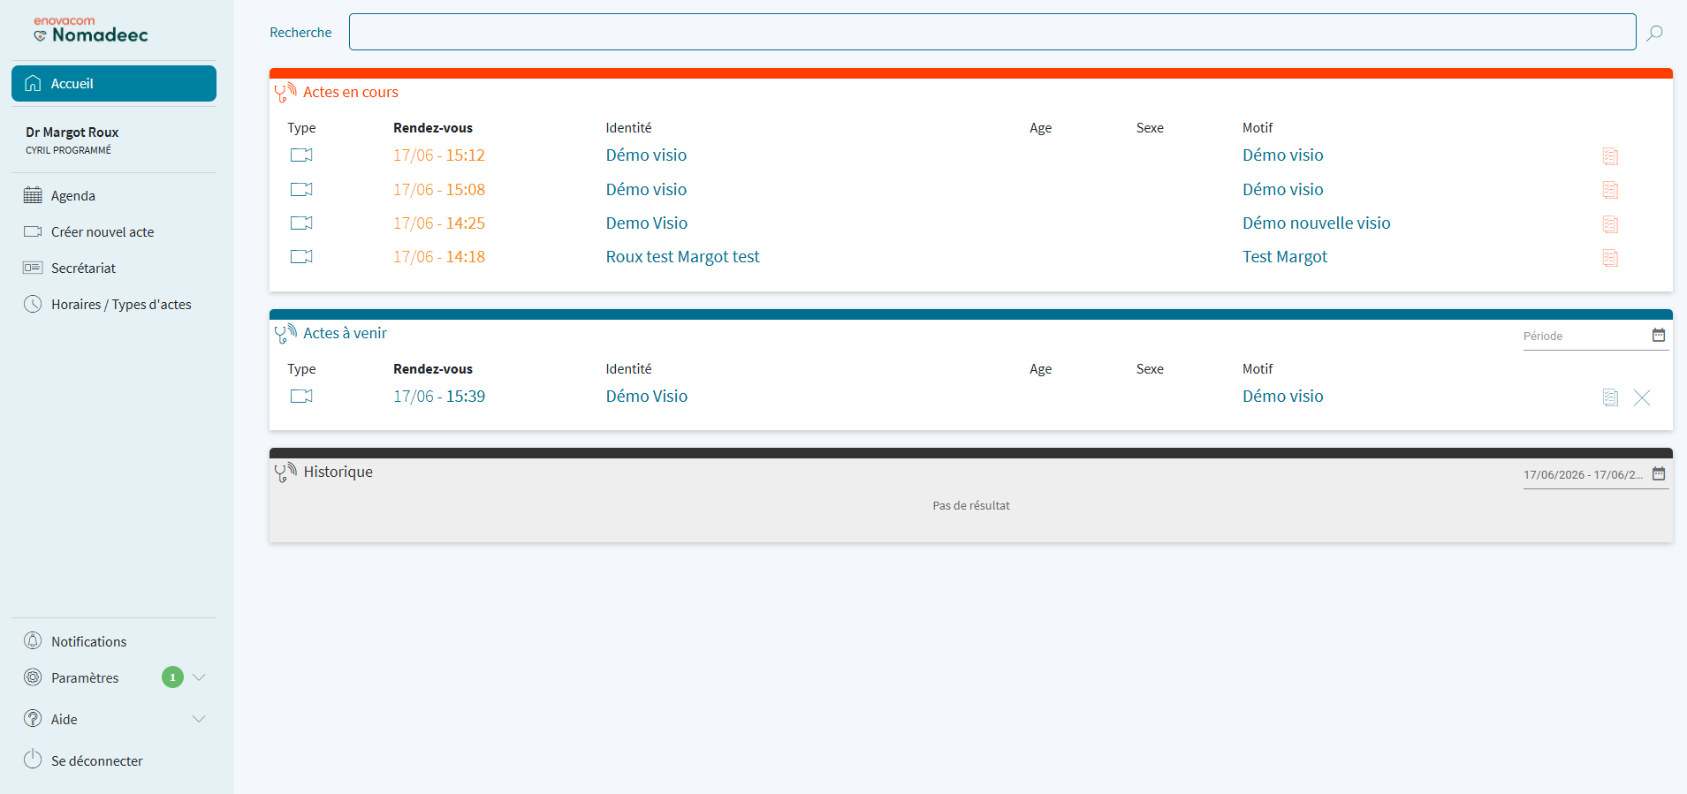This screenshot has height=794, width=1687.
Task: Open document icon for Démo nouvelle visio row
Action: pos(1610,224)
